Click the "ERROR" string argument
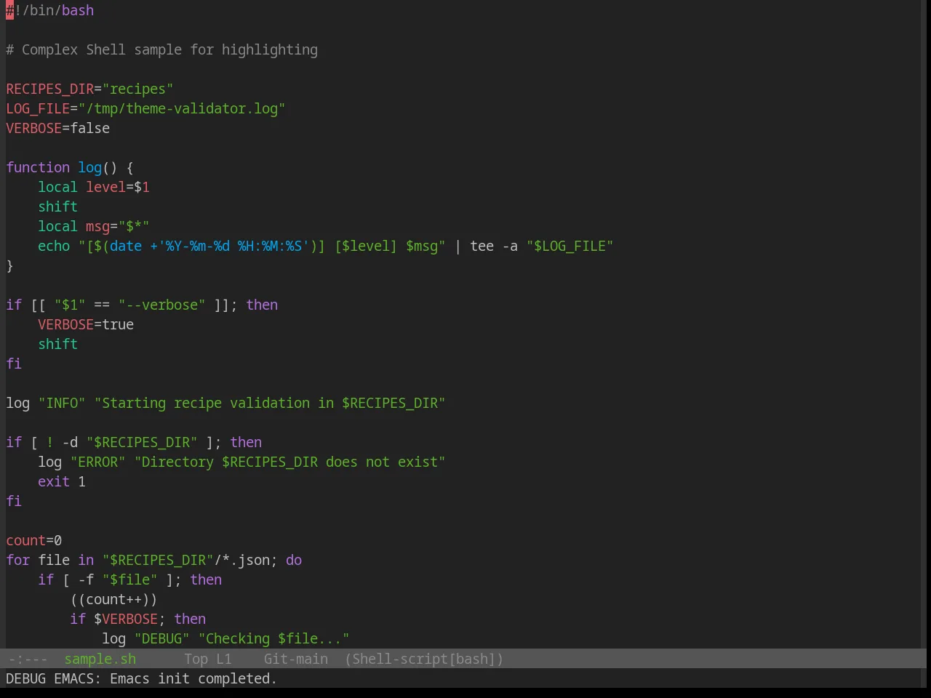Image resolution: width=931 pixels, height=698 pixels. 98,462
